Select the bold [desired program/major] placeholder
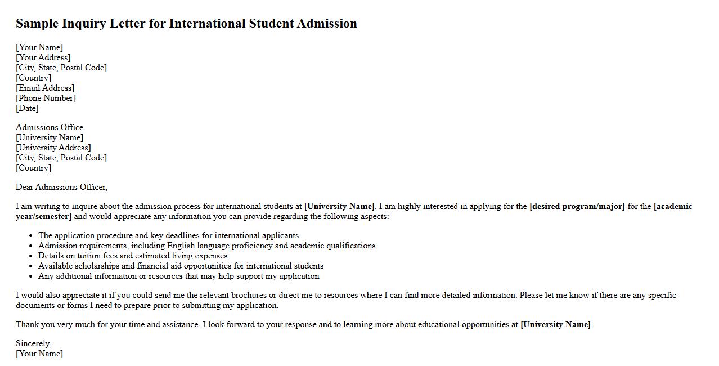 click(x=577, y=206)
